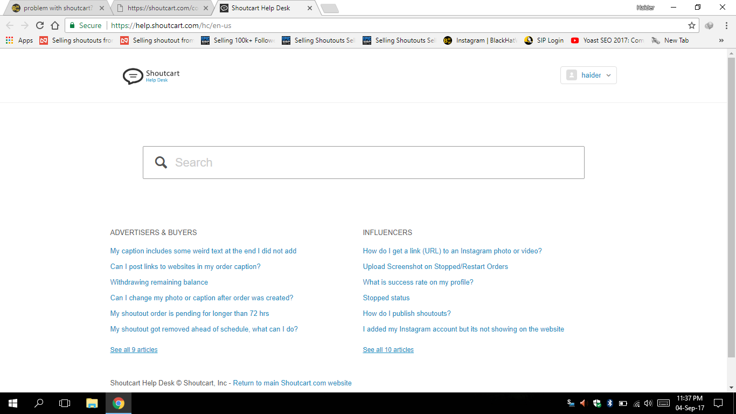Open File Explorer from the taskbar

(x=92, y=403)
